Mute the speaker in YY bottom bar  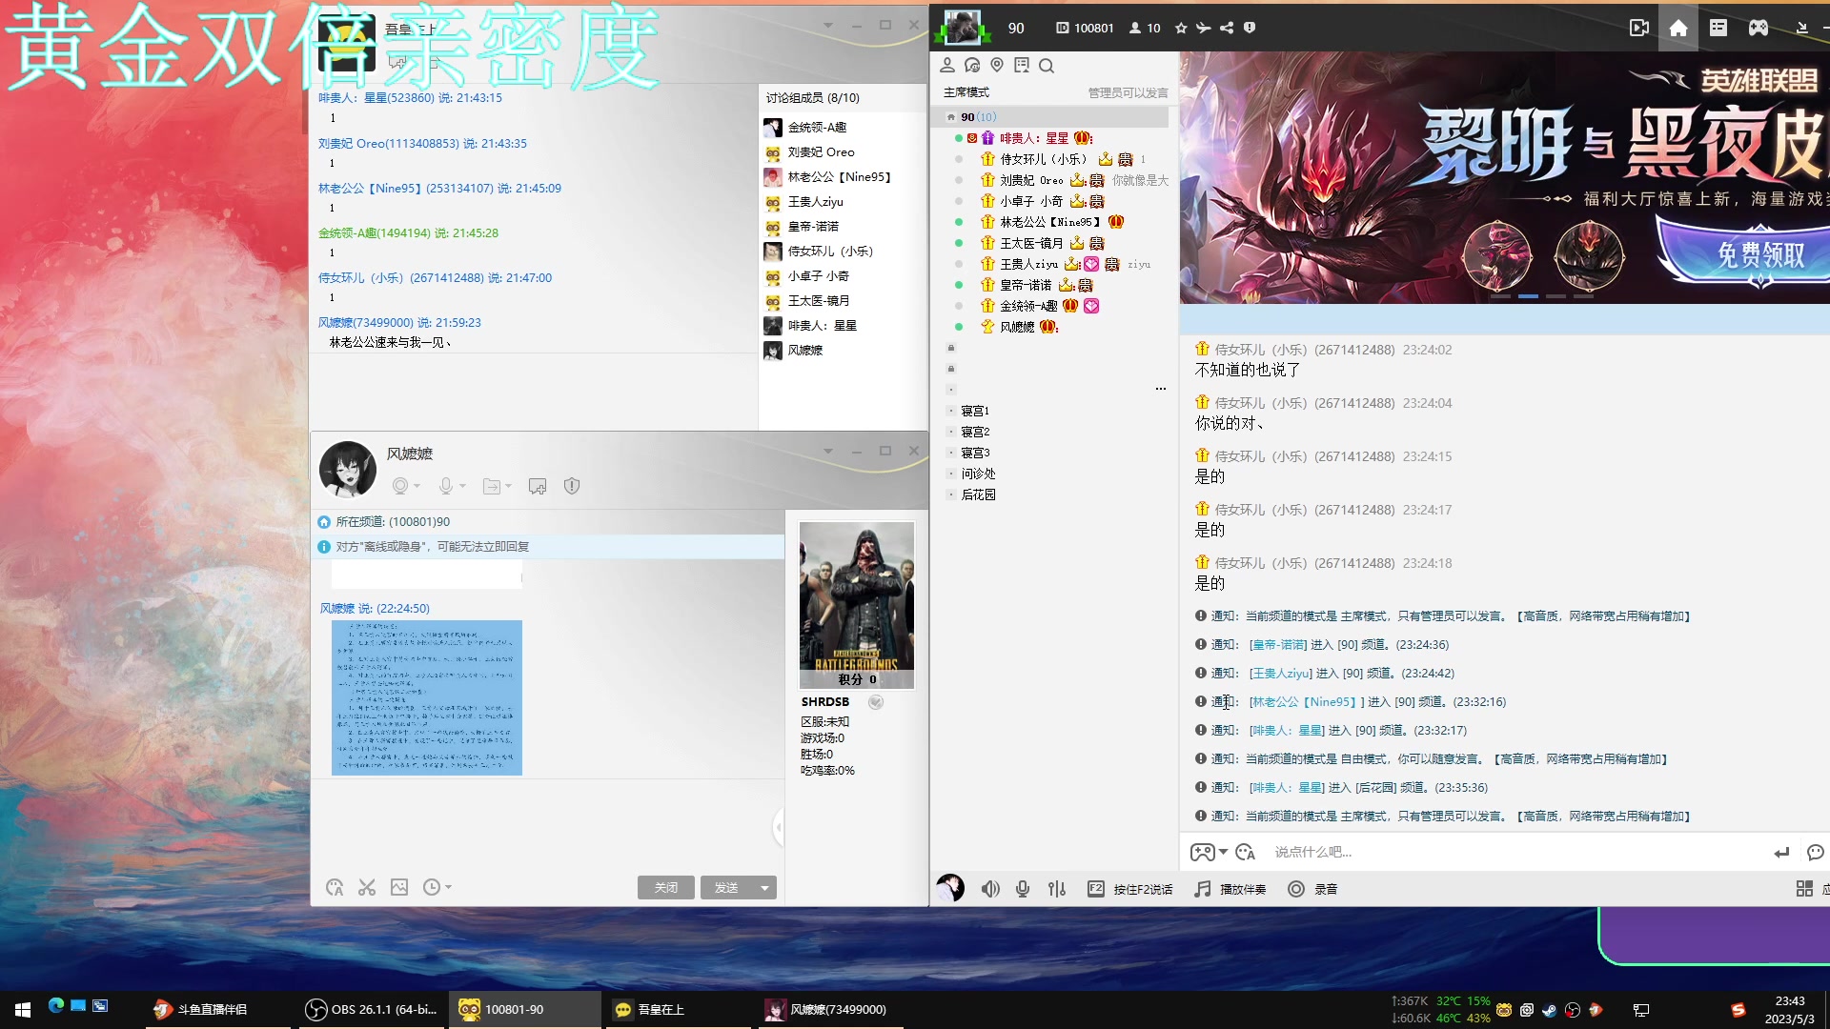(x=990, y=889)
